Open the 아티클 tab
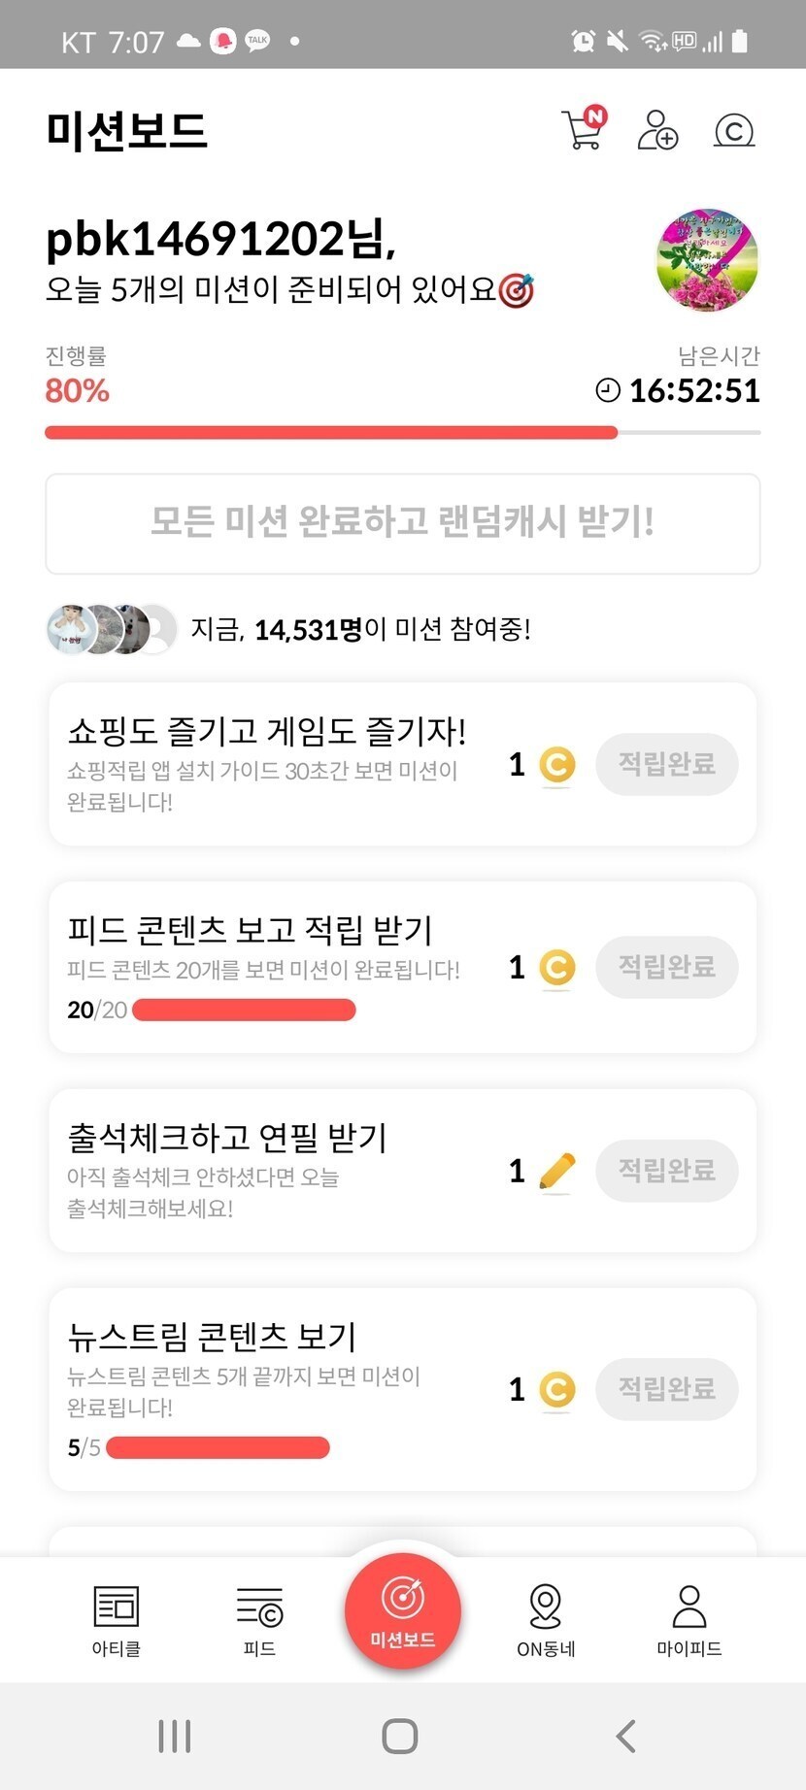This screenshot has height=1790, width=806. tap(117, 1619)
